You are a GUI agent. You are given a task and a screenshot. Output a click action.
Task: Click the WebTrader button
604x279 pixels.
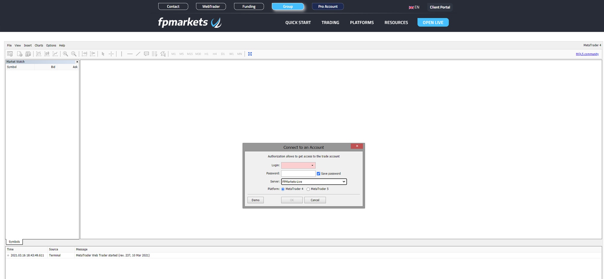211,6
